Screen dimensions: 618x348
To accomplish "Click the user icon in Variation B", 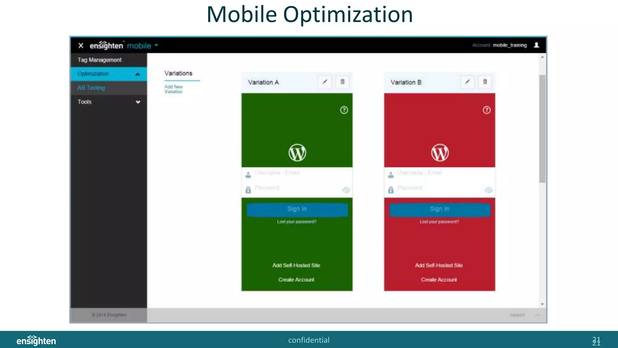I will pyautogui.click(x=391, y=175).
